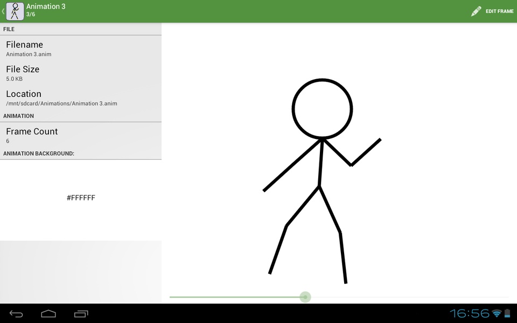Select the Filename entry
Image resolution: width=517 pixels, height=323 pixels.
81,48
